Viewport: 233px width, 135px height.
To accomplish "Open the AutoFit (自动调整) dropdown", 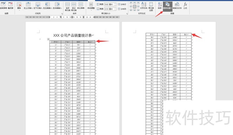I will [91, 6].
